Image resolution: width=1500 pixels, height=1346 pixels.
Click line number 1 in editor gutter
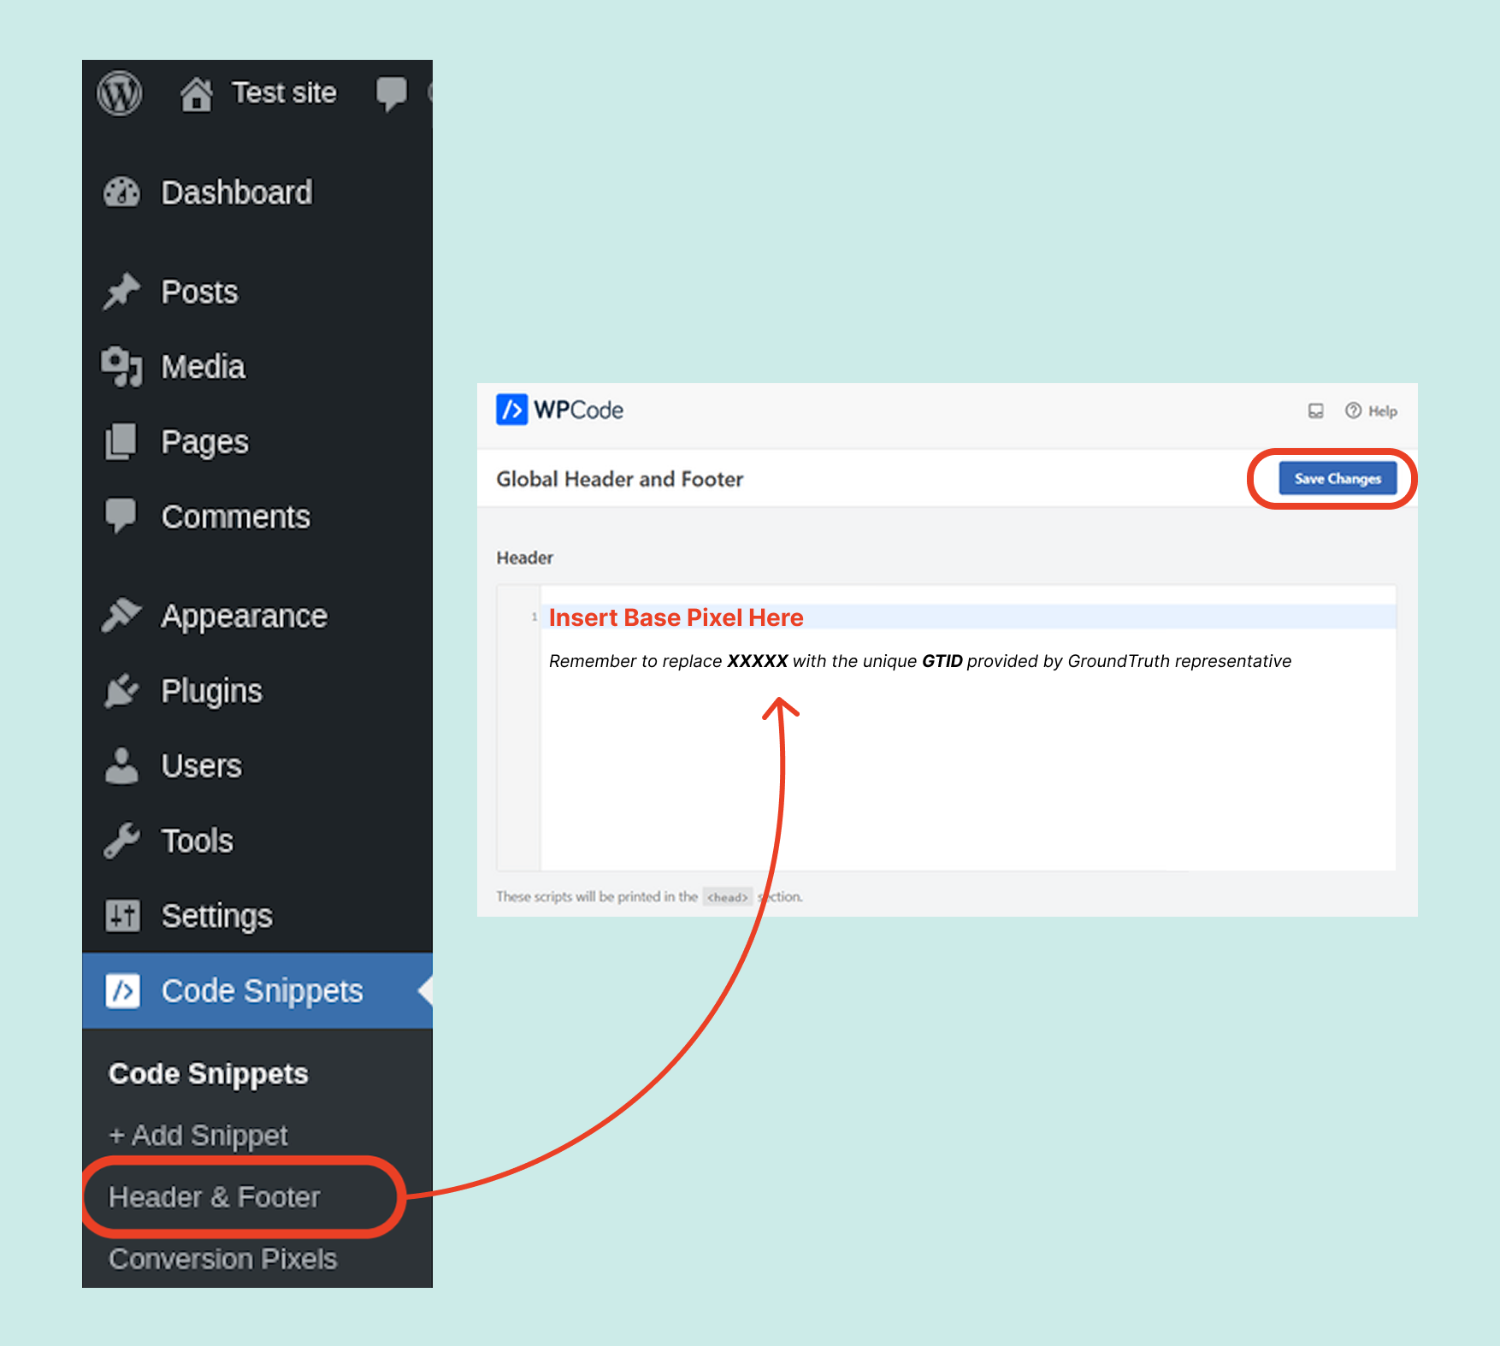pyautogui.click(x=534, y=617)
